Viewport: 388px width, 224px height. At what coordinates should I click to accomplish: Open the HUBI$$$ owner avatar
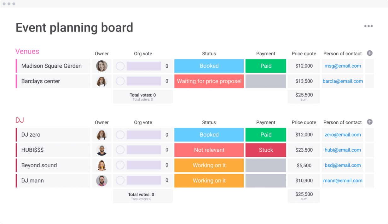click(102, 150)
